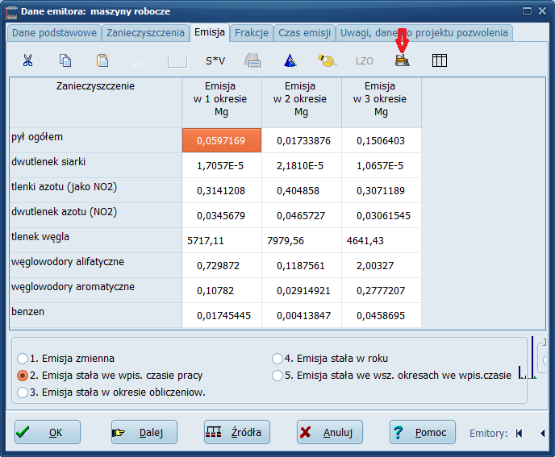This screenshot has width=555, height=457.
Task: Maximize the Dane emitora window
Action: point(527,11)
